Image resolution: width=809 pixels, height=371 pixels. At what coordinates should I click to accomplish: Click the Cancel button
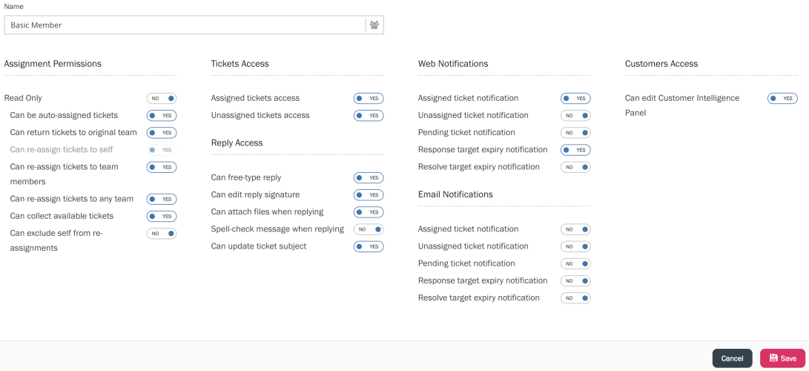tap(732, 358)
